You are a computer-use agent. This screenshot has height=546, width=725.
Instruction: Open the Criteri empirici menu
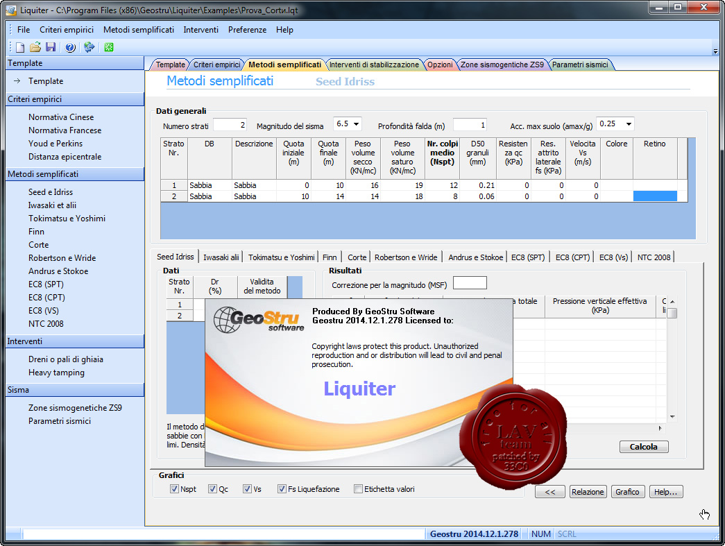point(67,30)
